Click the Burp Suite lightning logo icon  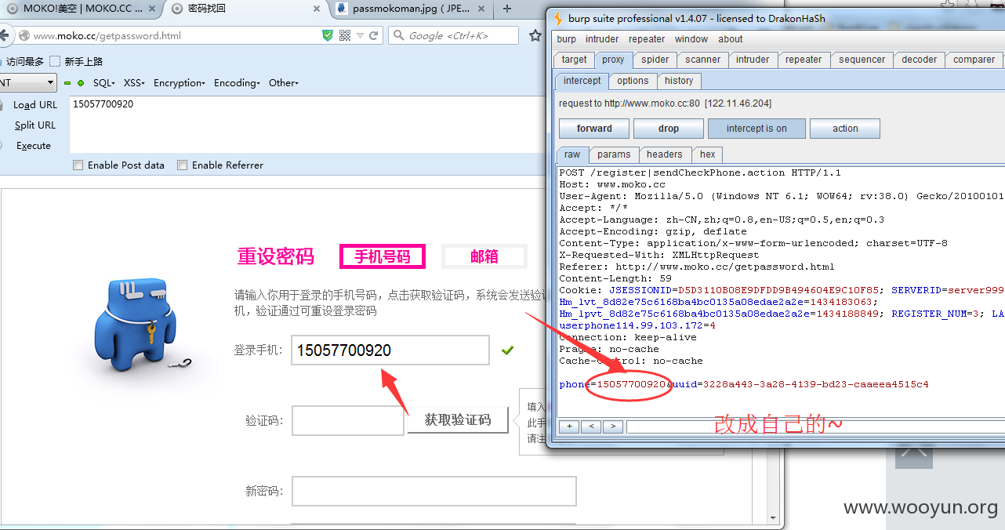pyautogui.click(x=558, y=18)
